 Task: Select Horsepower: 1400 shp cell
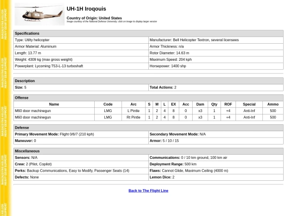coord(216,66)
